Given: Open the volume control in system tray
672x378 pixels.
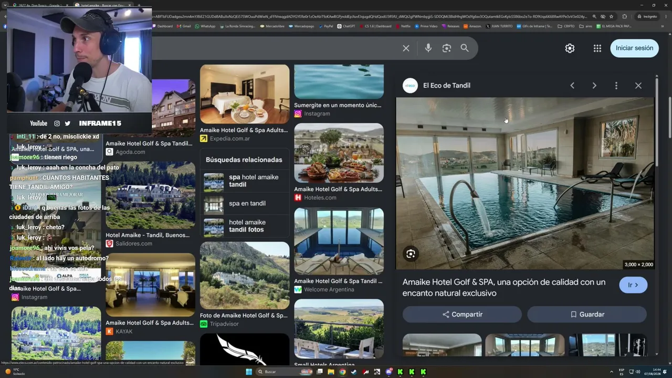Looking at the screenshot, I should (x=638, y=372).
